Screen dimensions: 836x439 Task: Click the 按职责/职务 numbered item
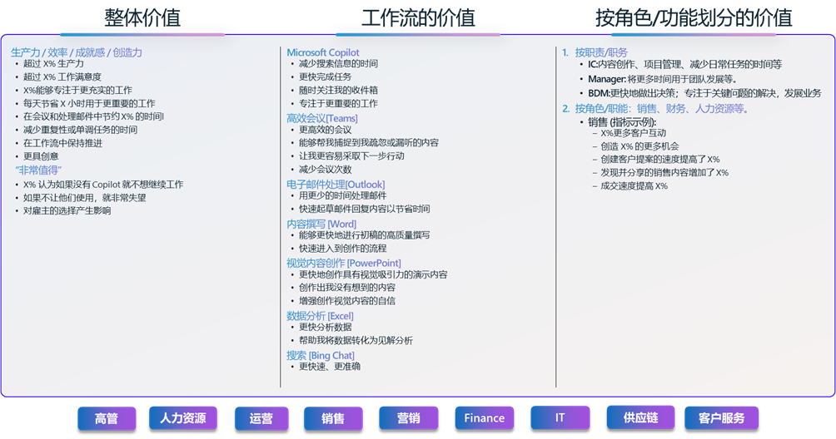(x=601, y=52)
